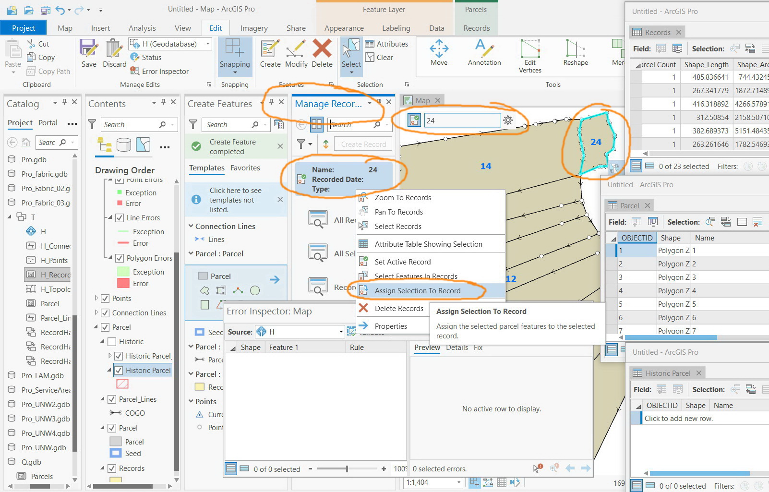Switch to the Details tab in Error Inspector
This screenshot has width=769, height=492.
click(x=457, y=348)
